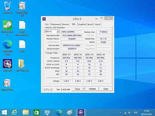155x116 pixels.
Task: Show hidden tray icons arrow
Action: 120,112
